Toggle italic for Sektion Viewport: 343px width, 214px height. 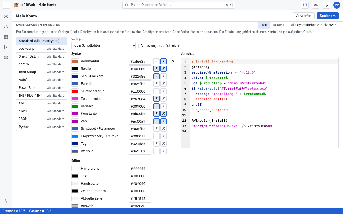click(x=163, y=69)
